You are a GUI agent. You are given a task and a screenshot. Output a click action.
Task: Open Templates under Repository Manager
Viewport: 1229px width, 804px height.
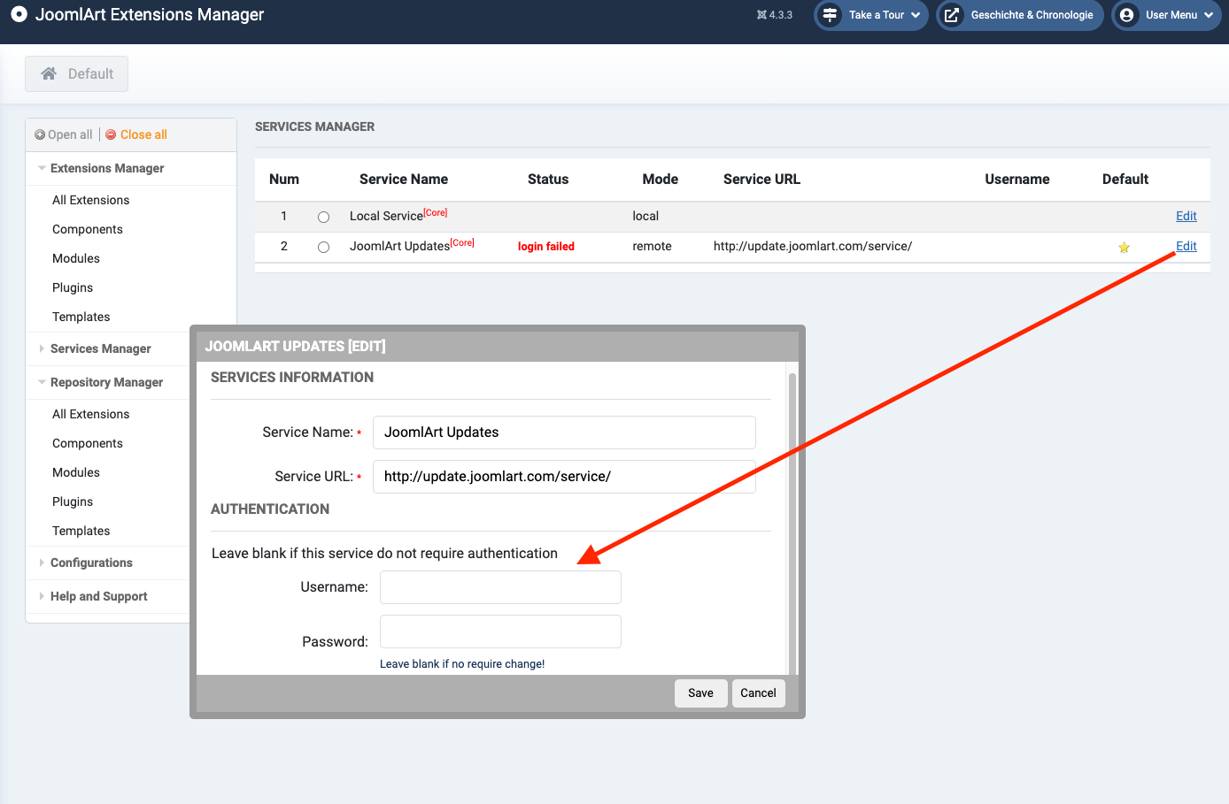point(81,531)
